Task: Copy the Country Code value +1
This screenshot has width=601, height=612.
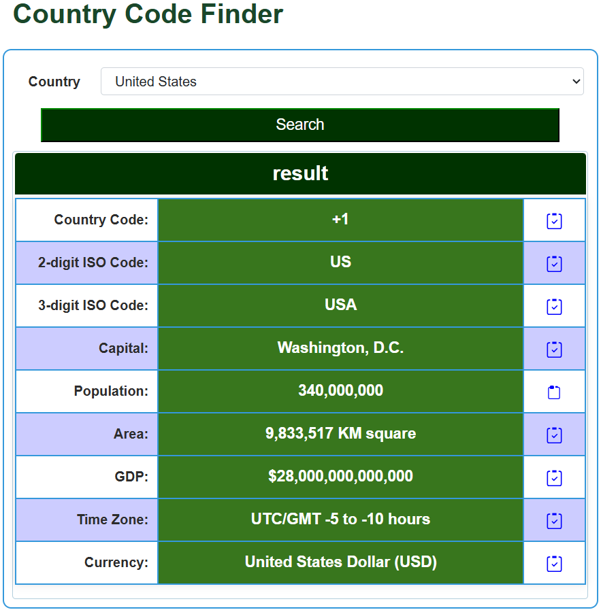Action: pos(554,221)
